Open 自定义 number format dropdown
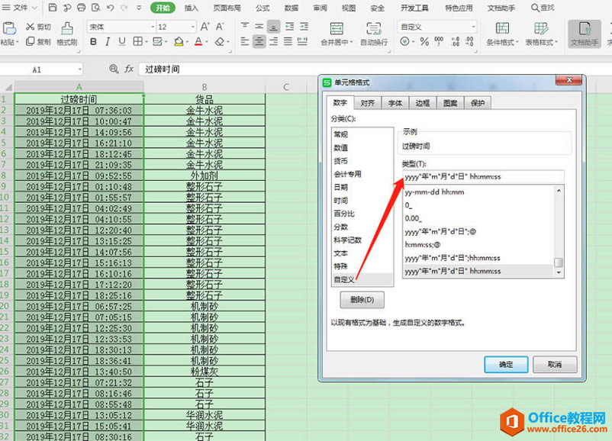Image resolution: width=612 pixels, height=441 pixels. [x=473, y=27]
